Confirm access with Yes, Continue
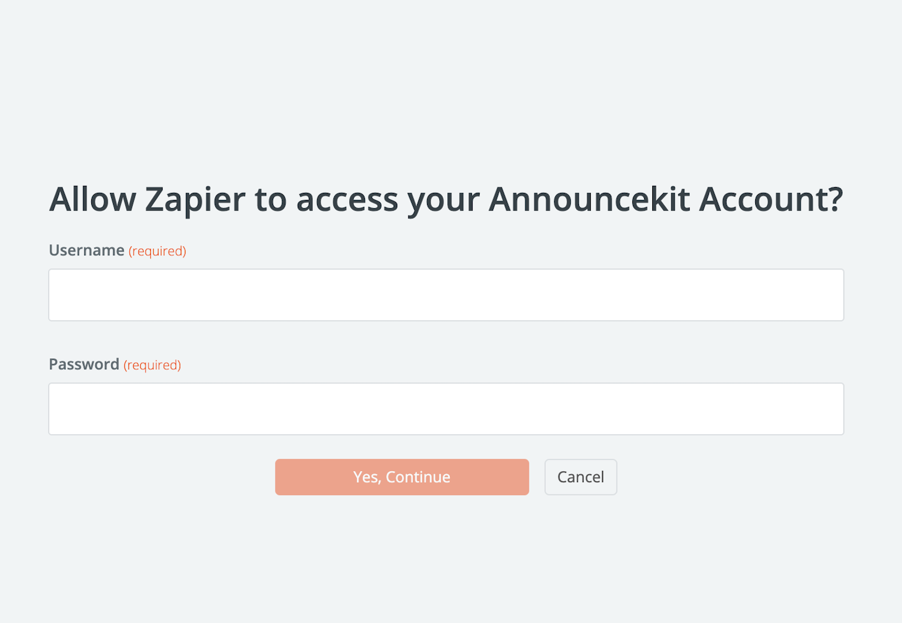902x623 pixels. pos(402,477)
